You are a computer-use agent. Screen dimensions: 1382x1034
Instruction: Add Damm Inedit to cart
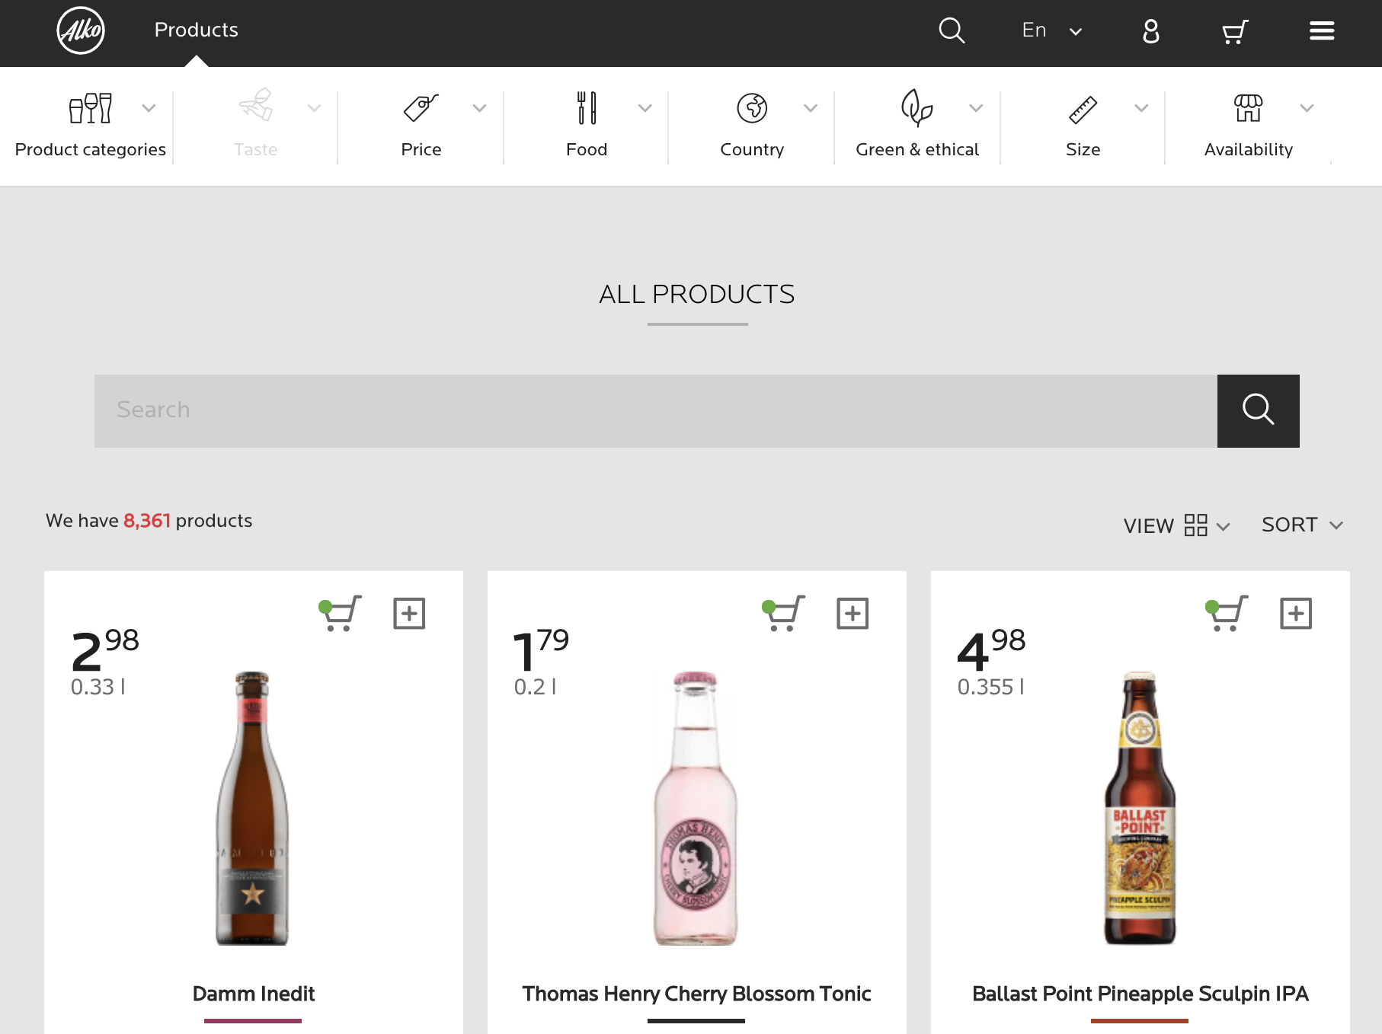[341, 613]
